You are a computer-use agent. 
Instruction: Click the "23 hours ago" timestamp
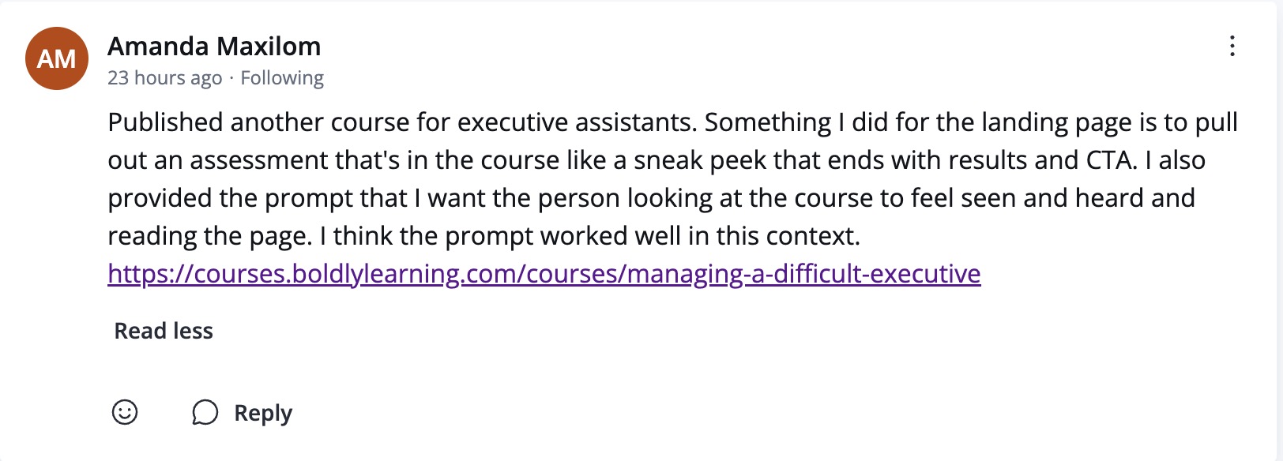[164, 78]
